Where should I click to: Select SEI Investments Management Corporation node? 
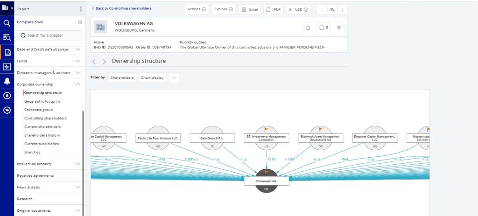click(267, 138)
